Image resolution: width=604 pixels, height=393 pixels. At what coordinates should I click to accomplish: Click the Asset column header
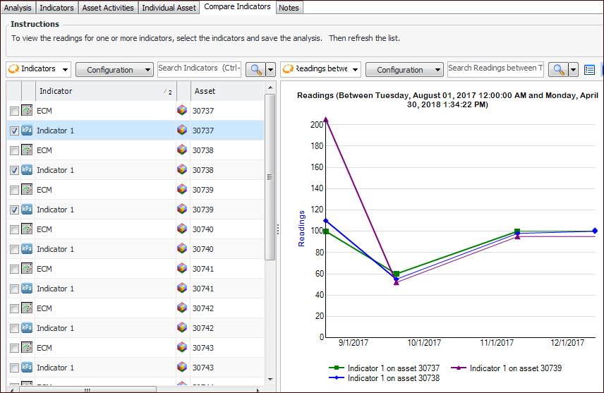coord(226,91)
